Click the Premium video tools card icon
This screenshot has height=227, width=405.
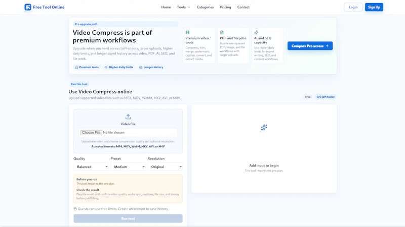click(x=187, y=32)
